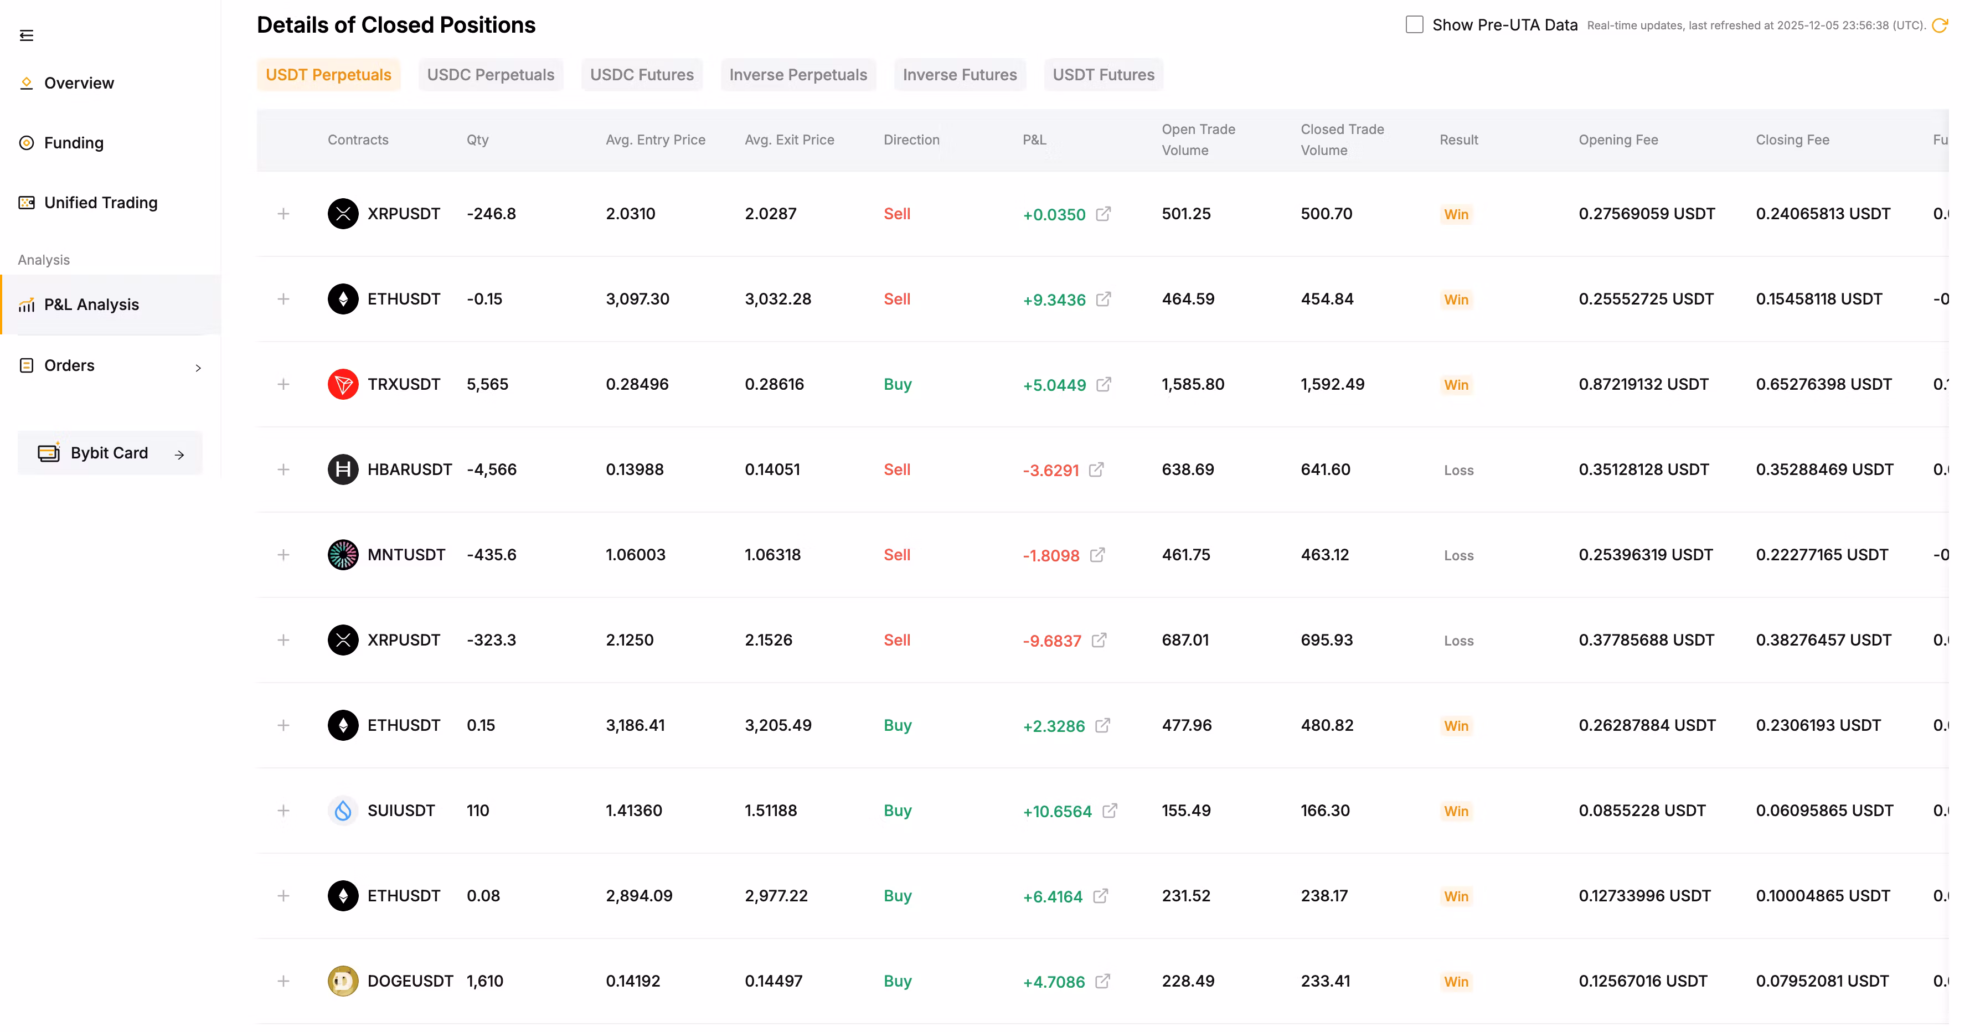Expand the first XRPUSDT row details
The width and height of the screenshot is (1980, 1032).
(x=283, y=214)
